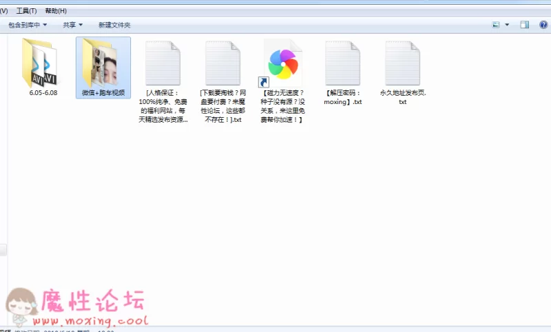Click the file name starting with 人格保证

[163, 106]
